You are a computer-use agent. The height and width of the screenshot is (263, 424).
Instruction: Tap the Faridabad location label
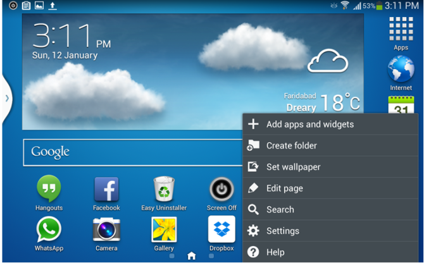point(300,96)
